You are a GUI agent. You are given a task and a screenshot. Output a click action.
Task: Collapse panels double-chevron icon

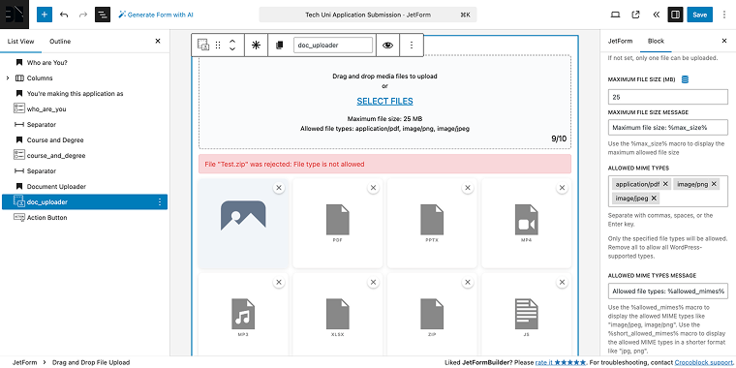pos(657,15)
